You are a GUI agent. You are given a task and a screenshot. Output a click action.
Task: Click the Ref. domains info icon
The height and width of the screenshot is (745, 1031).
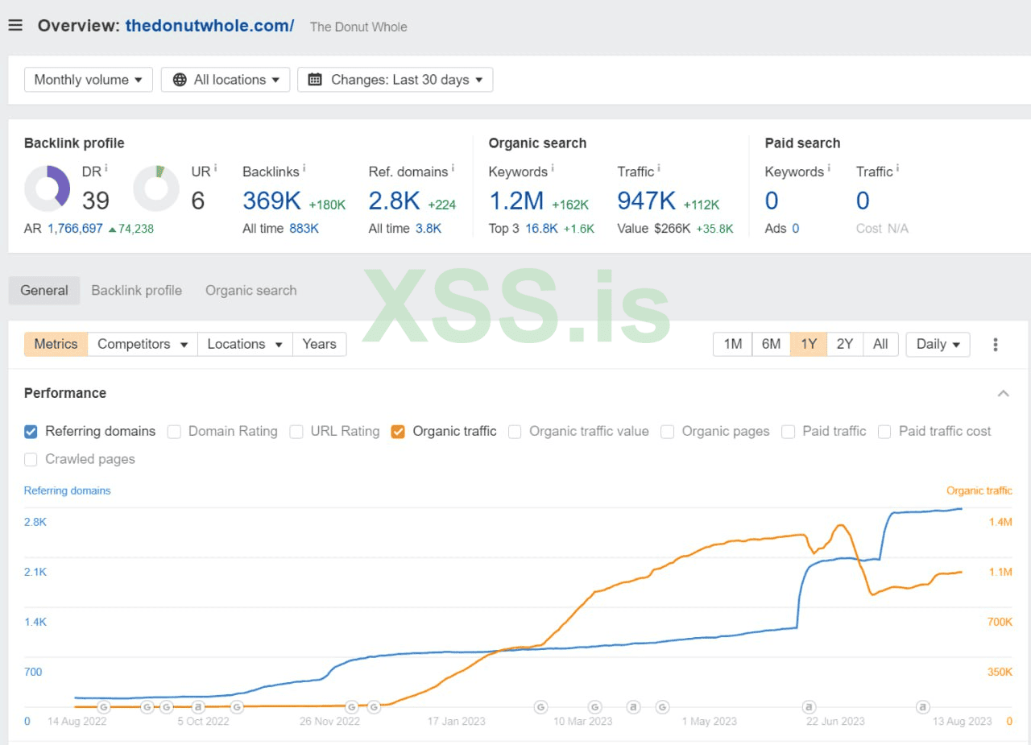pyautogui.click(x=453, y=168)
